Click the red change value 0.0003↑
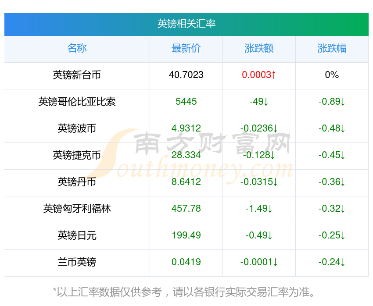The width and height of the screenshot is (373, 306). [x=259, y=75]
